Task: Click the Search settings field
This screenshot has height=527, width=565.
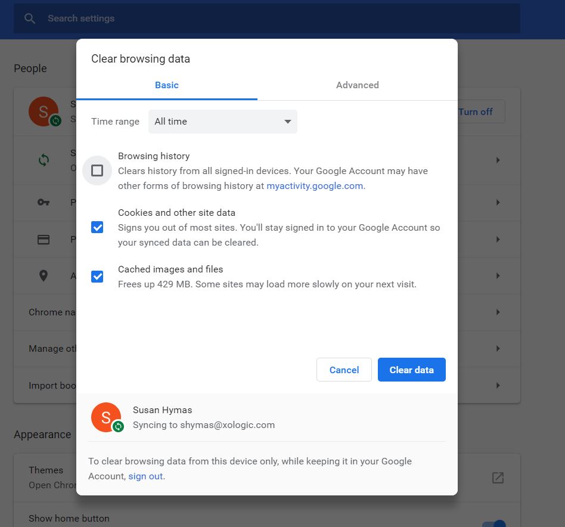Action: pyautogui.click(x=267, y=18)
